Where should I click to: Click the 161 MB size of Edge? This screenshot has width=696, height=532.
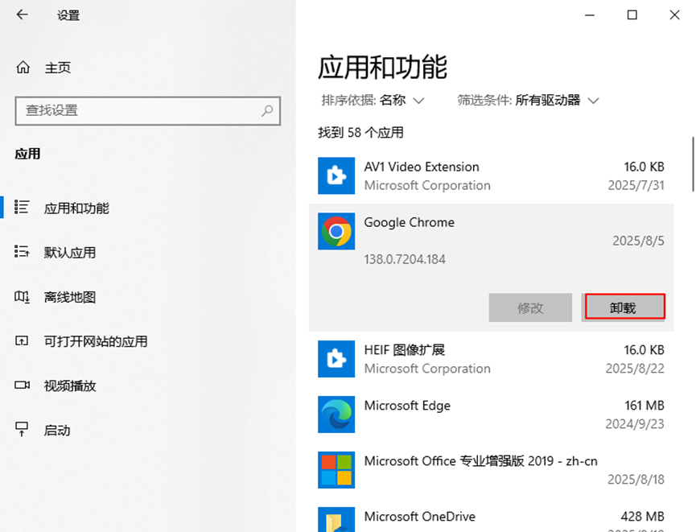point(645,406)
